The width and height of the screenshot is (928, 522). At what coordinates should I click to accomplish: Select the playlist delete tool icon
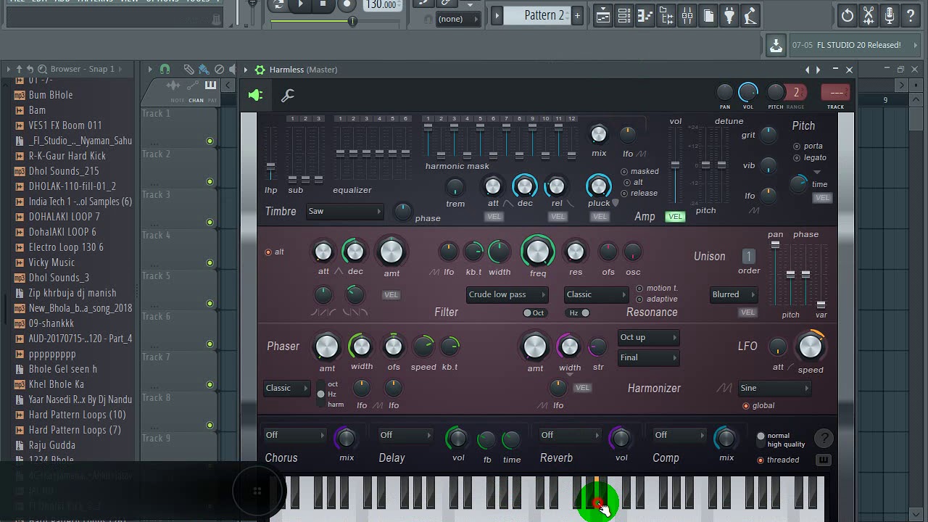pos(219,70)
